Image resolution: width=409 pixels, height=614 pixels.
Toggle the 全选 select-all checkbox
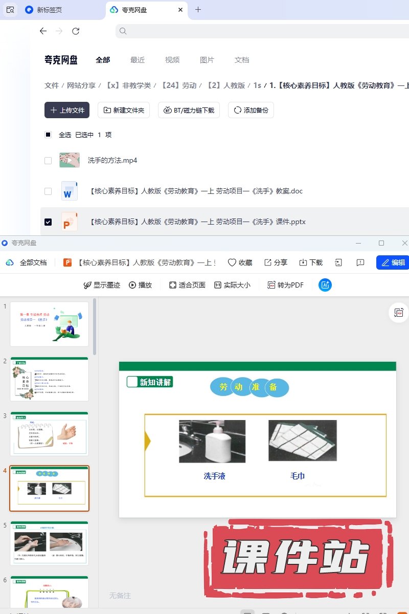point(48,135)
